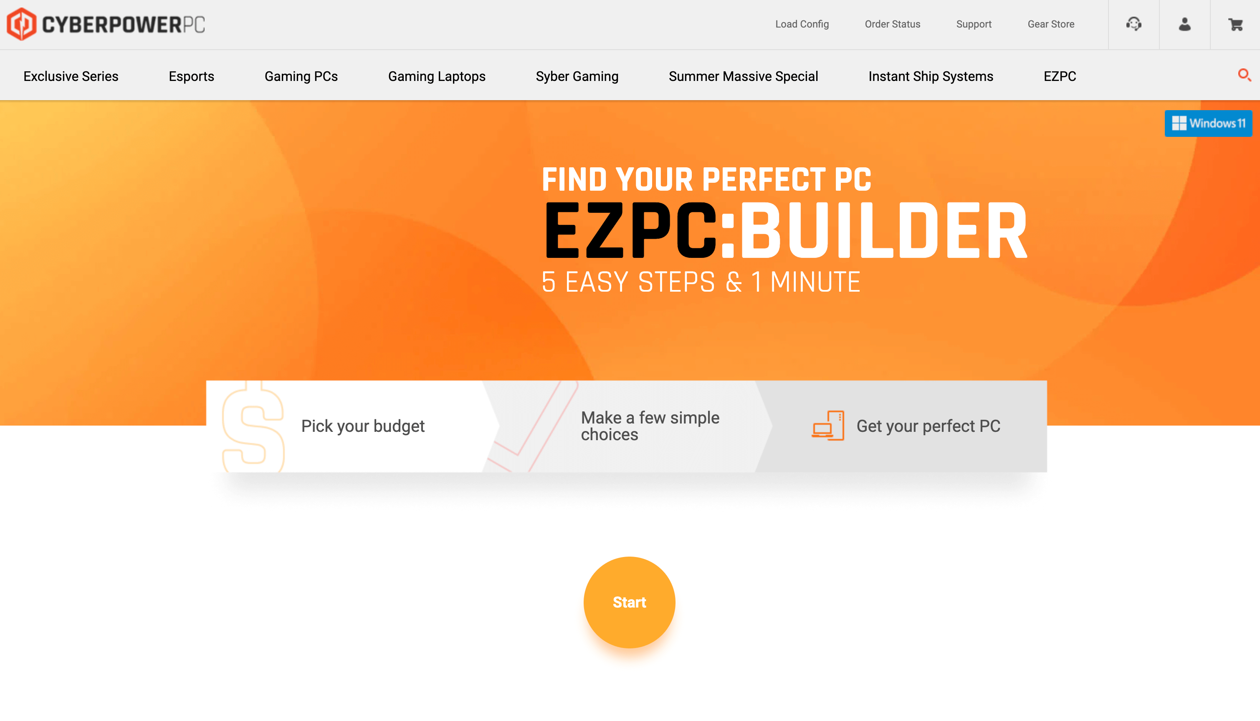This screenshot has height=721, width=1260.
Task: Click the Pick your budget step
Action: tap(363, 425)
